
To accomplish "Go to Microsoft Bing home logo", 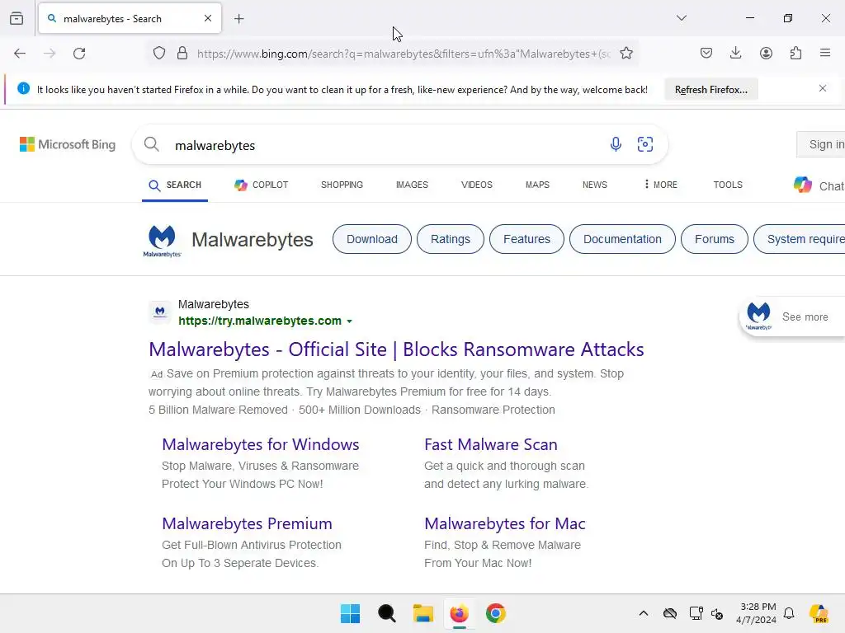I will tap(68, 144).
